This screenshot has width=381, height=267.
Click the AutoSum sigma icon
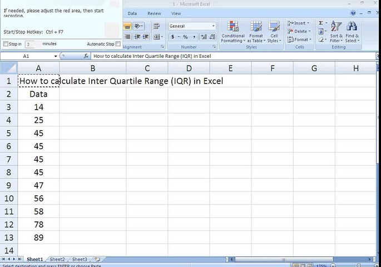pyautogui.click(x=321, y=23)
